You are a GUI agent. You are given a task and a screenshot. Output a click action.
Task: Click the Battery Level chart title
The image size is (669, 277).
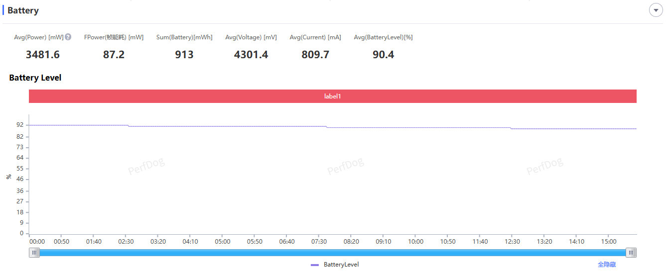[x=35, y=78]
